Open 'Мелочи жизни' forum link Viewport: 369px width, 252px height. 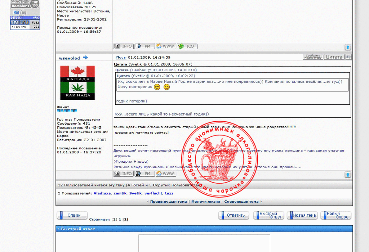[205, 202]
